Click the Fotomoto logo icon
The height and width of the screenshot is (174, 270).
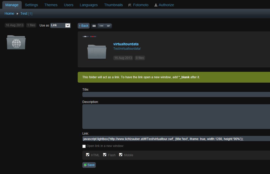(x=130, y=5)
